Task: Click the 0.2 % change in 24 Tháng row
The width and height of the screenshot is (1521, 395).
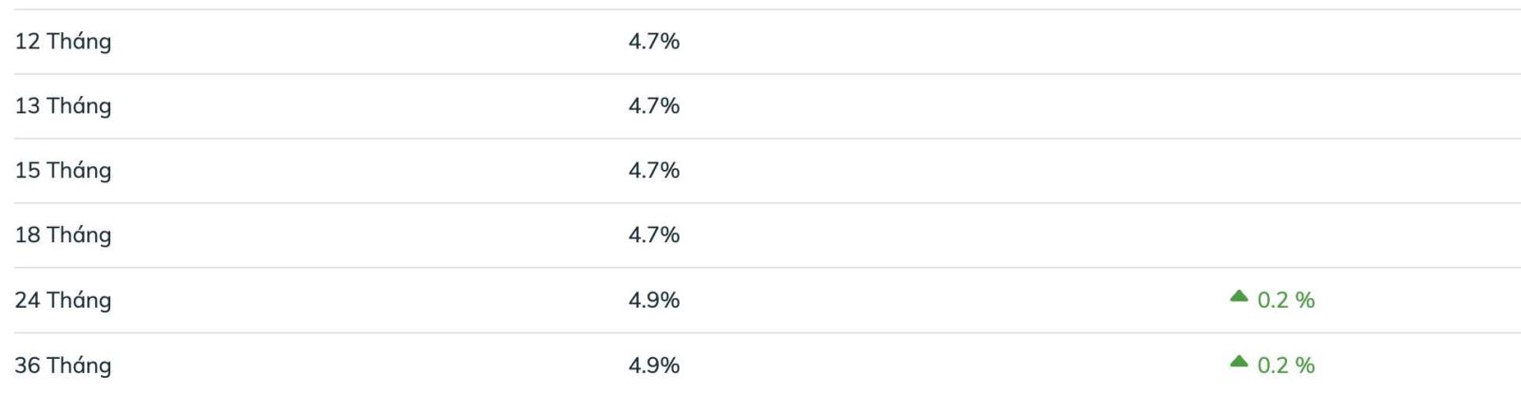Action: click(x=1286, y=300)
